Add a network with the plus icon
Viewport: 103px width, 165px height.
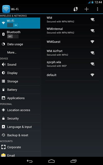click(87, 9)
